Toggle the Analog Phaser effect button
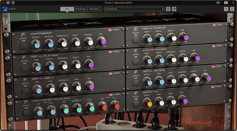This screenshot has width=237, height=131. (136, 62)
